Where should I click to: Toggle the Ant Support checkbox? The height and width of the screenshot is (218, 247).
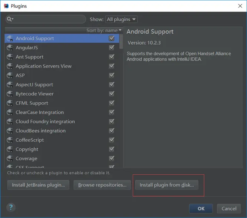112,57
